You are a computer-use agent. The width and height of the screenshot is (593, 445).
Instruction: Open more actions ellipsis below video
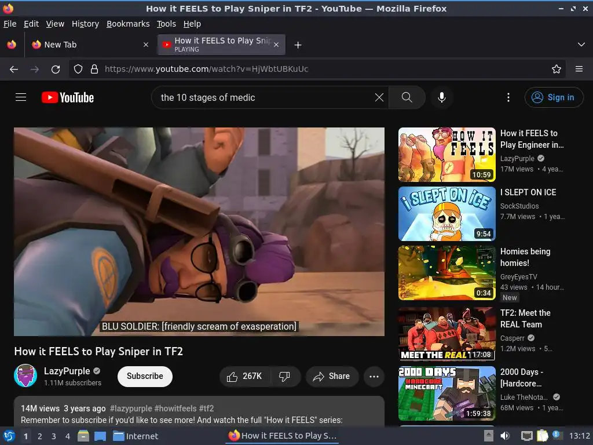click(374, 376)
